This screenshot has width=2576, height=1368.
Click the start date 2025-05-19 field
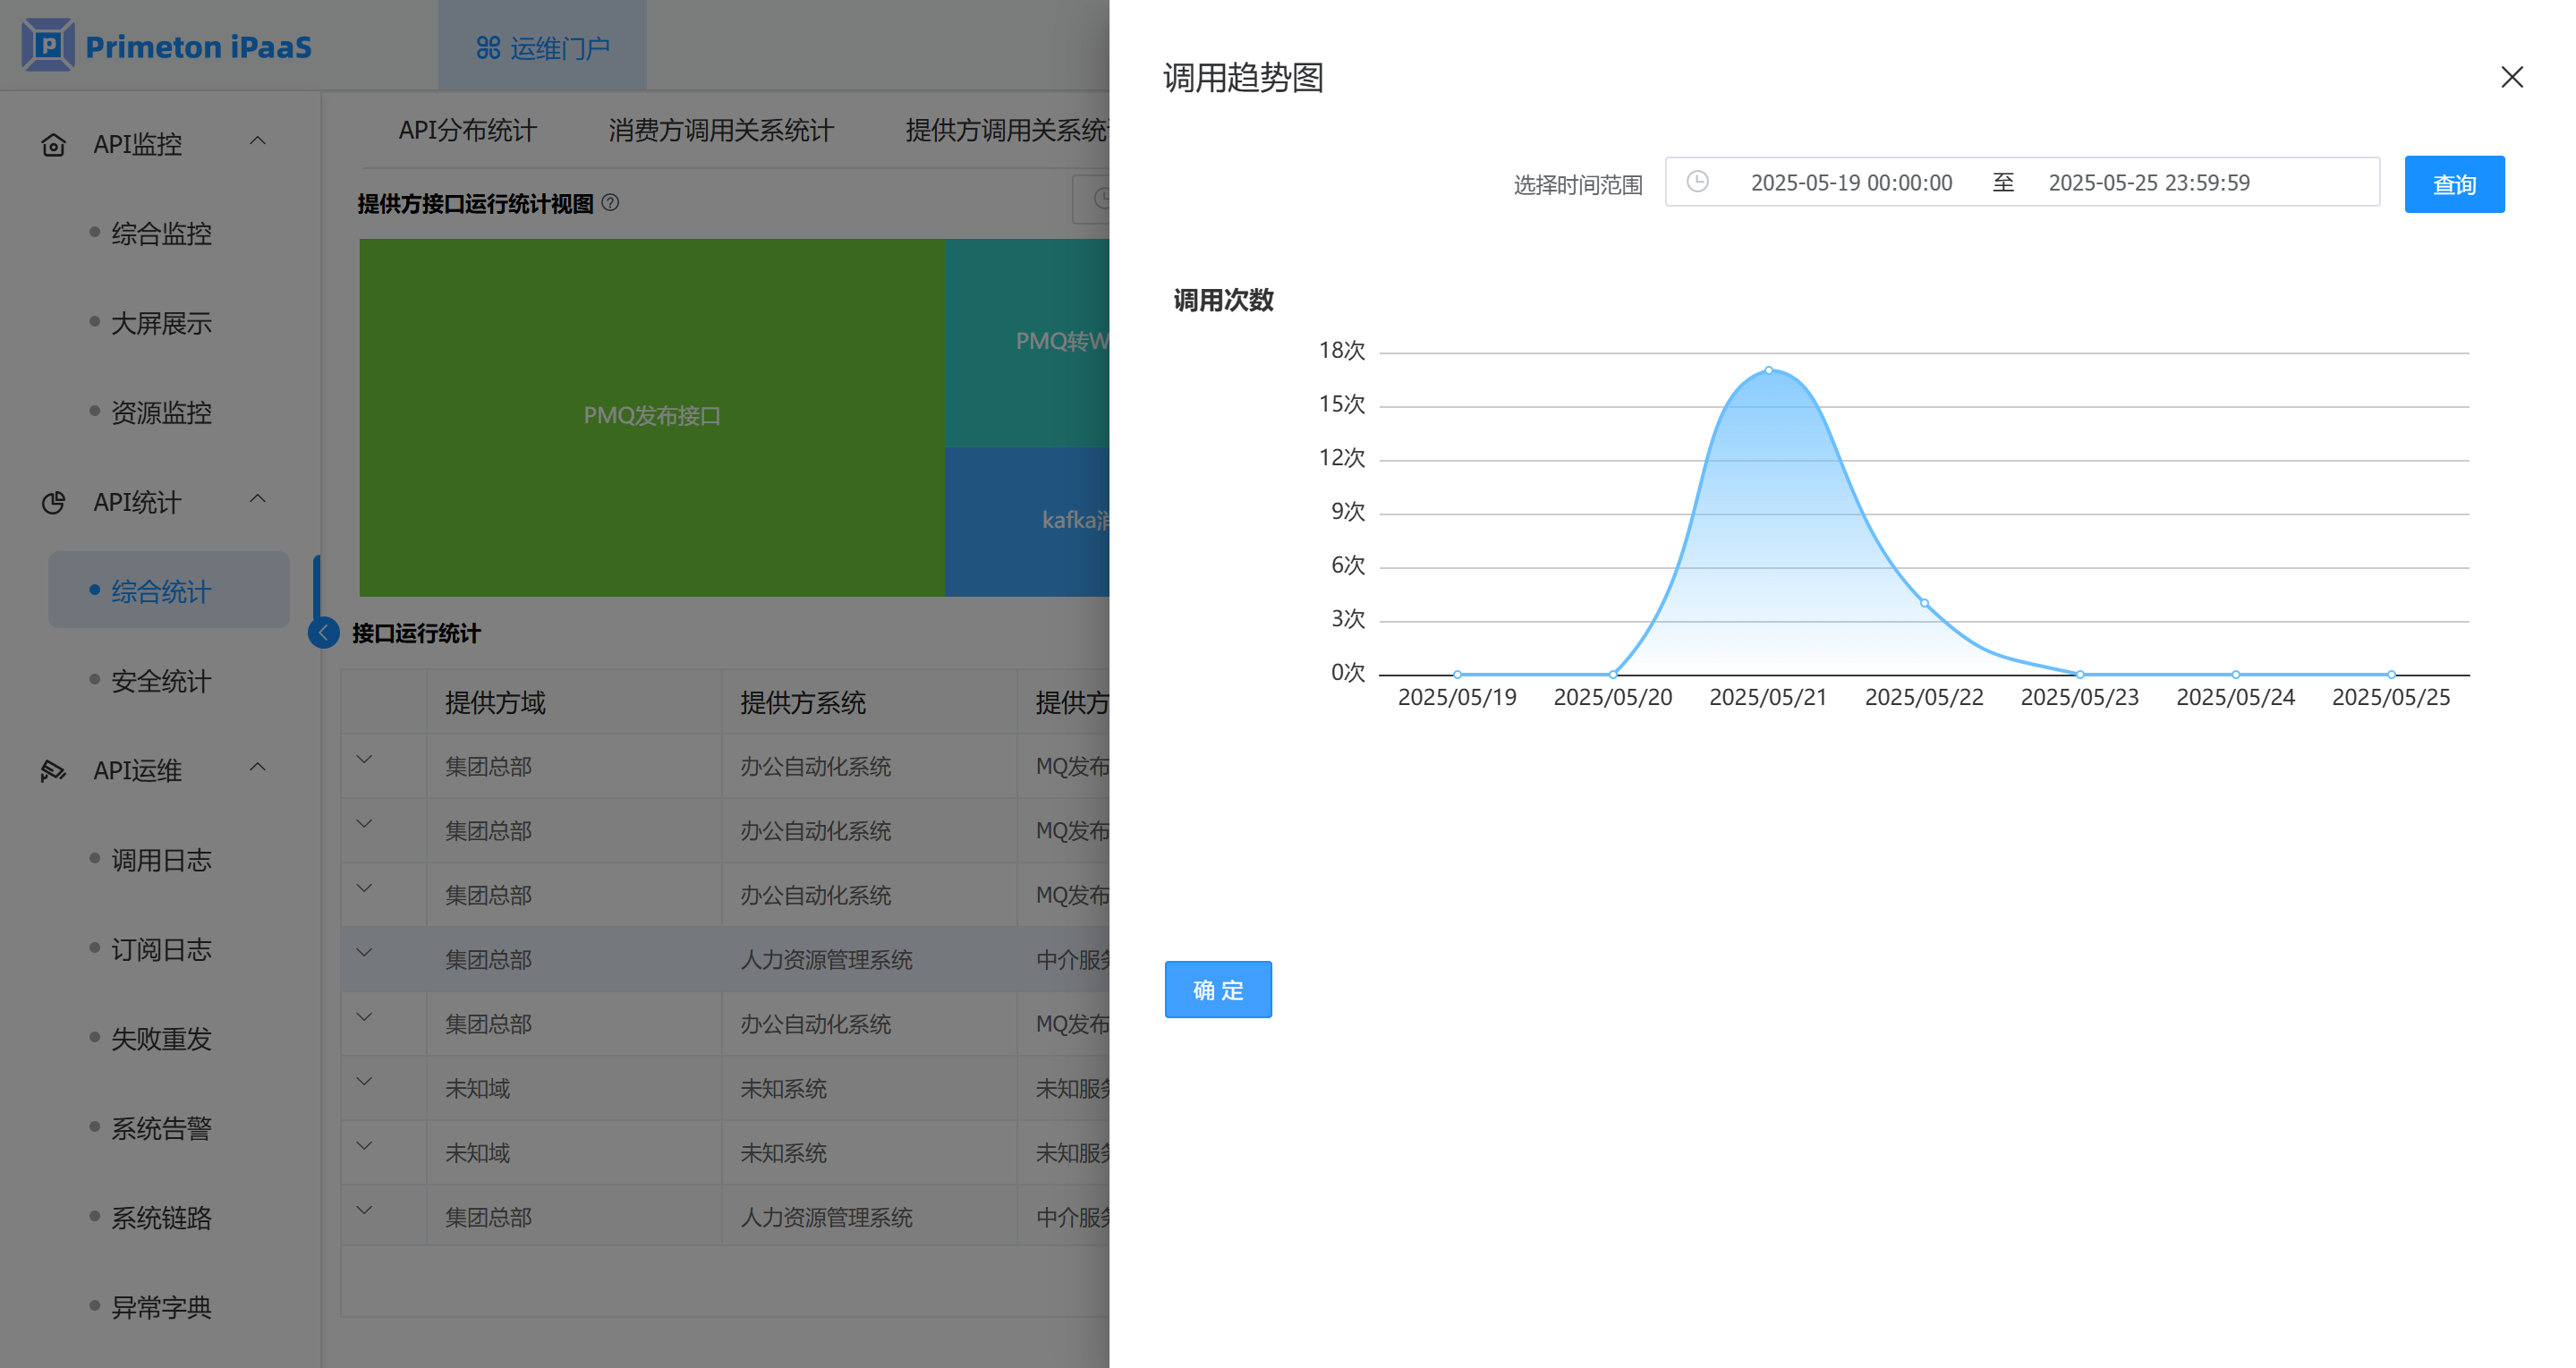click(1850, 183)
